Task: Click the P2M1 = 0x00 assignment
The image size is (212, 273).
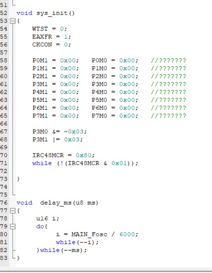Action: tap(56, 76)
